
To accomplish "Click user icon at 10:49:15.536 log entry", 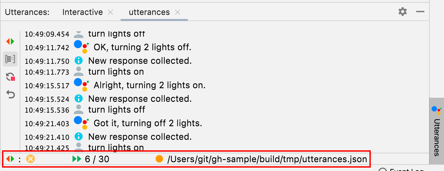I will (x=79, y=109).
